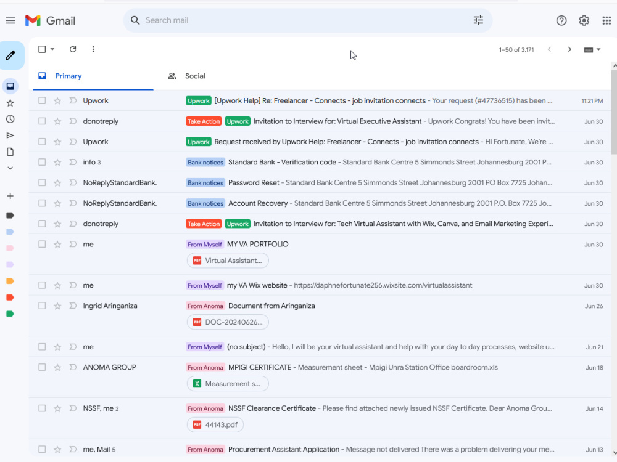
Task: Open the Virtual Assistant PDF attachment
Action: tap(228, 261)
